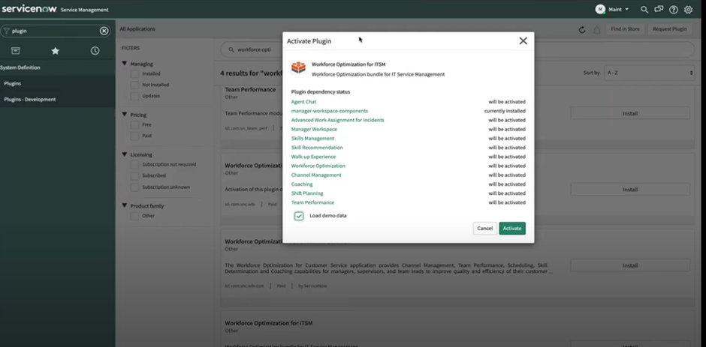Check the Free pricing filter
Screen dimensions: 706x347
click(x=134, y=125)
